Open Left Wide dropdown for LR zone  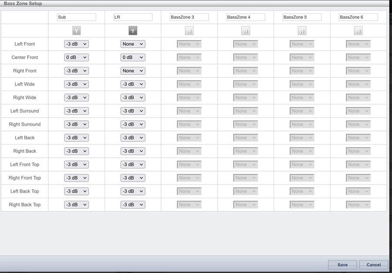pos(132,84)
